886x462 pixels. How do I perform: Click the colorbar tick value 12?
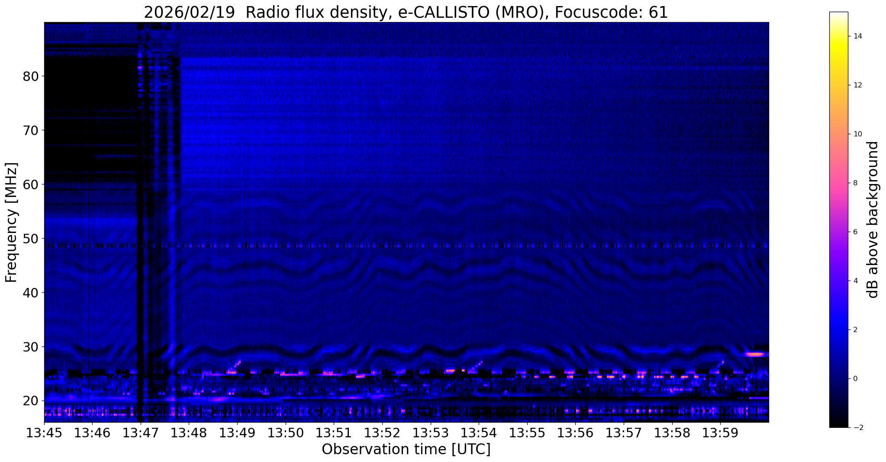pos(857,85)
